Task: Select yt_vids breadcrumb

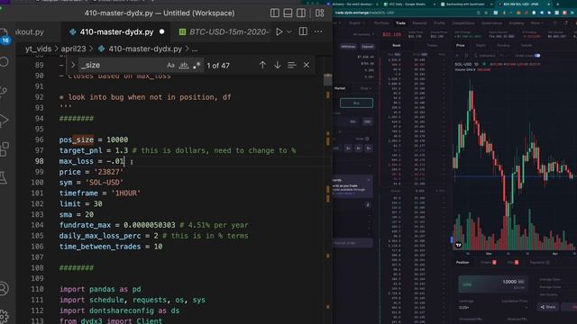Action: click(x=38, y=49)
